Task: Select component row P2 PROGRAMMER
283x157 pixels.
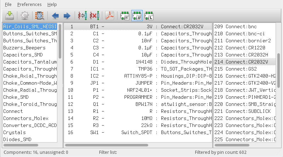Action: (x=138, y=97)
